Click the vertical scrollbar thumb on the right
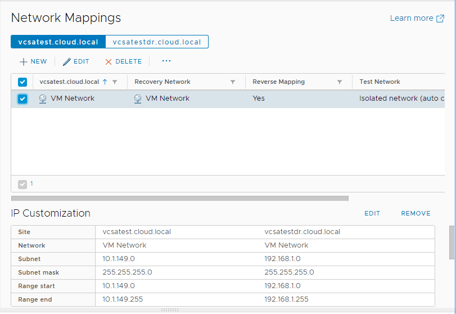Image resolution: width=456 pixels, height=314 pixels. pyautogui.click(x=452, y=242)
